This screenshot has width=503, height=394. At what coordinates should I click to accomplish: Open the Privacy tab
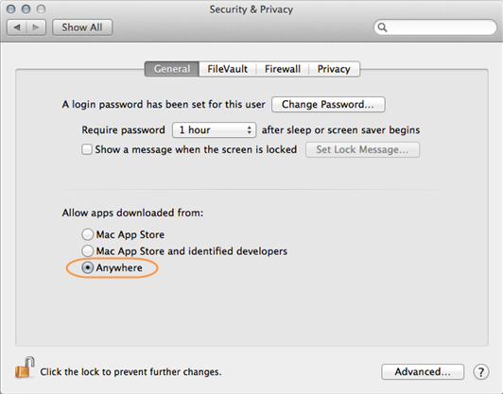tap(334, 69)
